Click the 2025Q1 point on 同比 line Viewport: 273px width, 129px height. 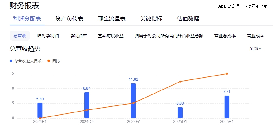(180, 82)
